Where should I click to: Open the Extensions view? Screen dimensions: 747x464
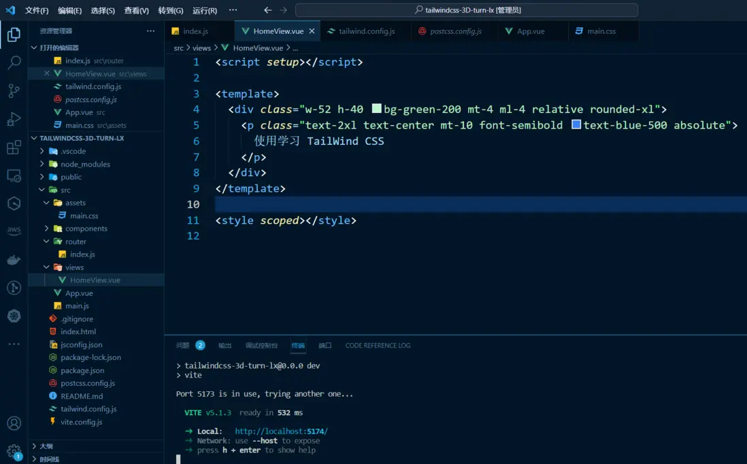(14, 147)
